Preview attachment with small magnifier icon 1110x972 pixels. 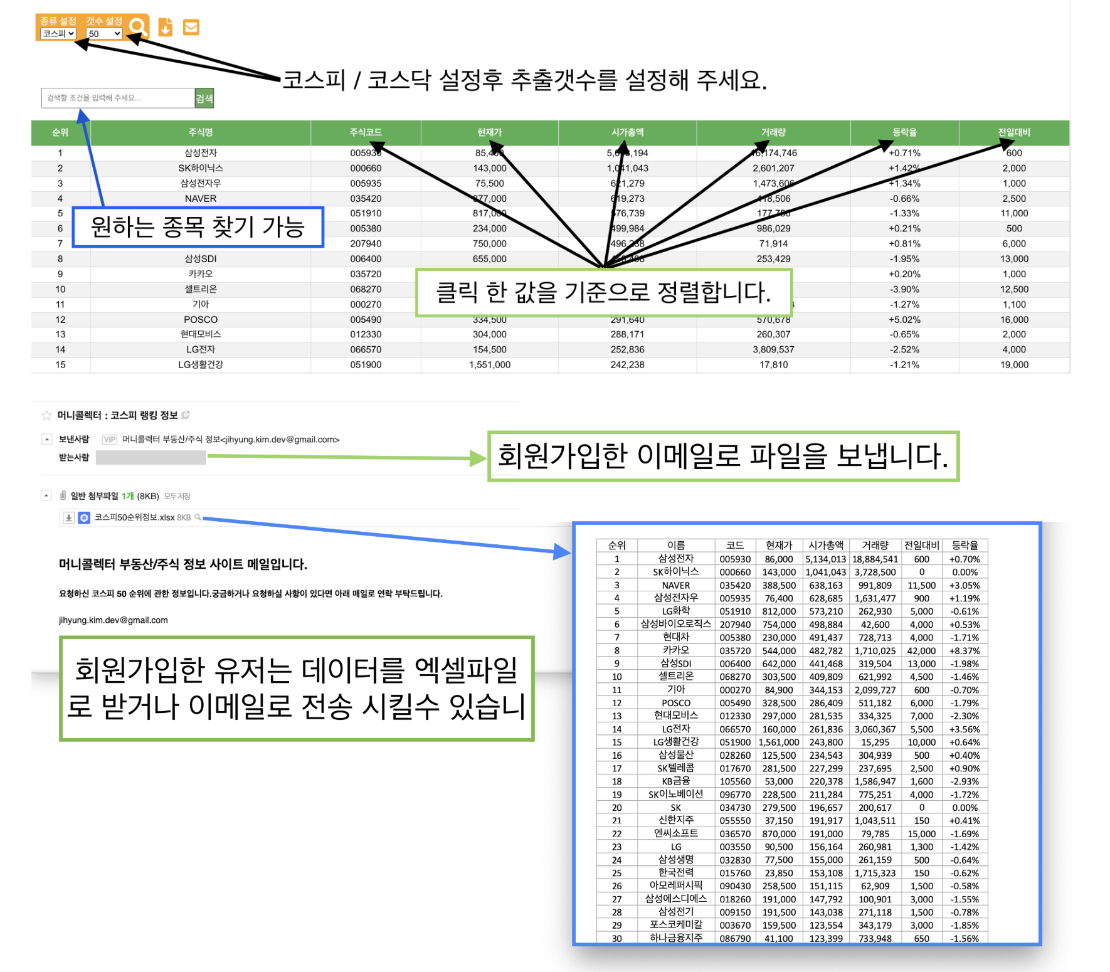pos(198,517)
